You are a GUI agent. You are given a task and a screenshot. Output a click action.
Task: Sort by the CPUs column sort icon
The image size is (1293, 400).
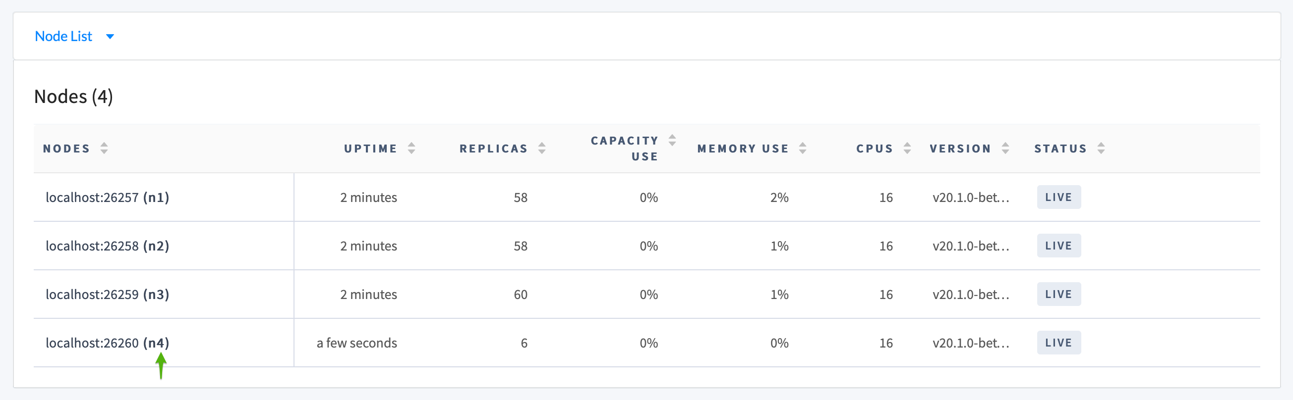pyautogui.click(x=907, y=149)
